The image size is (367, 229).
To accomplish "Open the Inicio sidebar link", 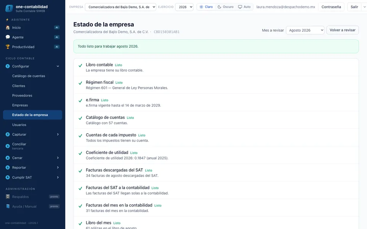I will point(32,27).
